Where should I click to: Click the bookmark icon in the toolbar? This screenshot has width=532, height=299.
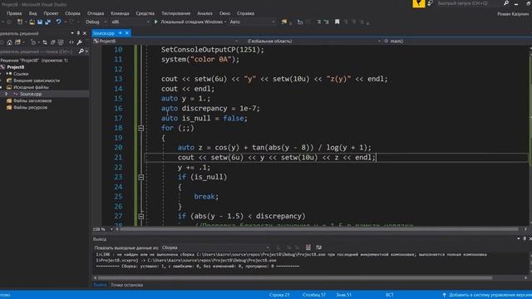point(337,22)
